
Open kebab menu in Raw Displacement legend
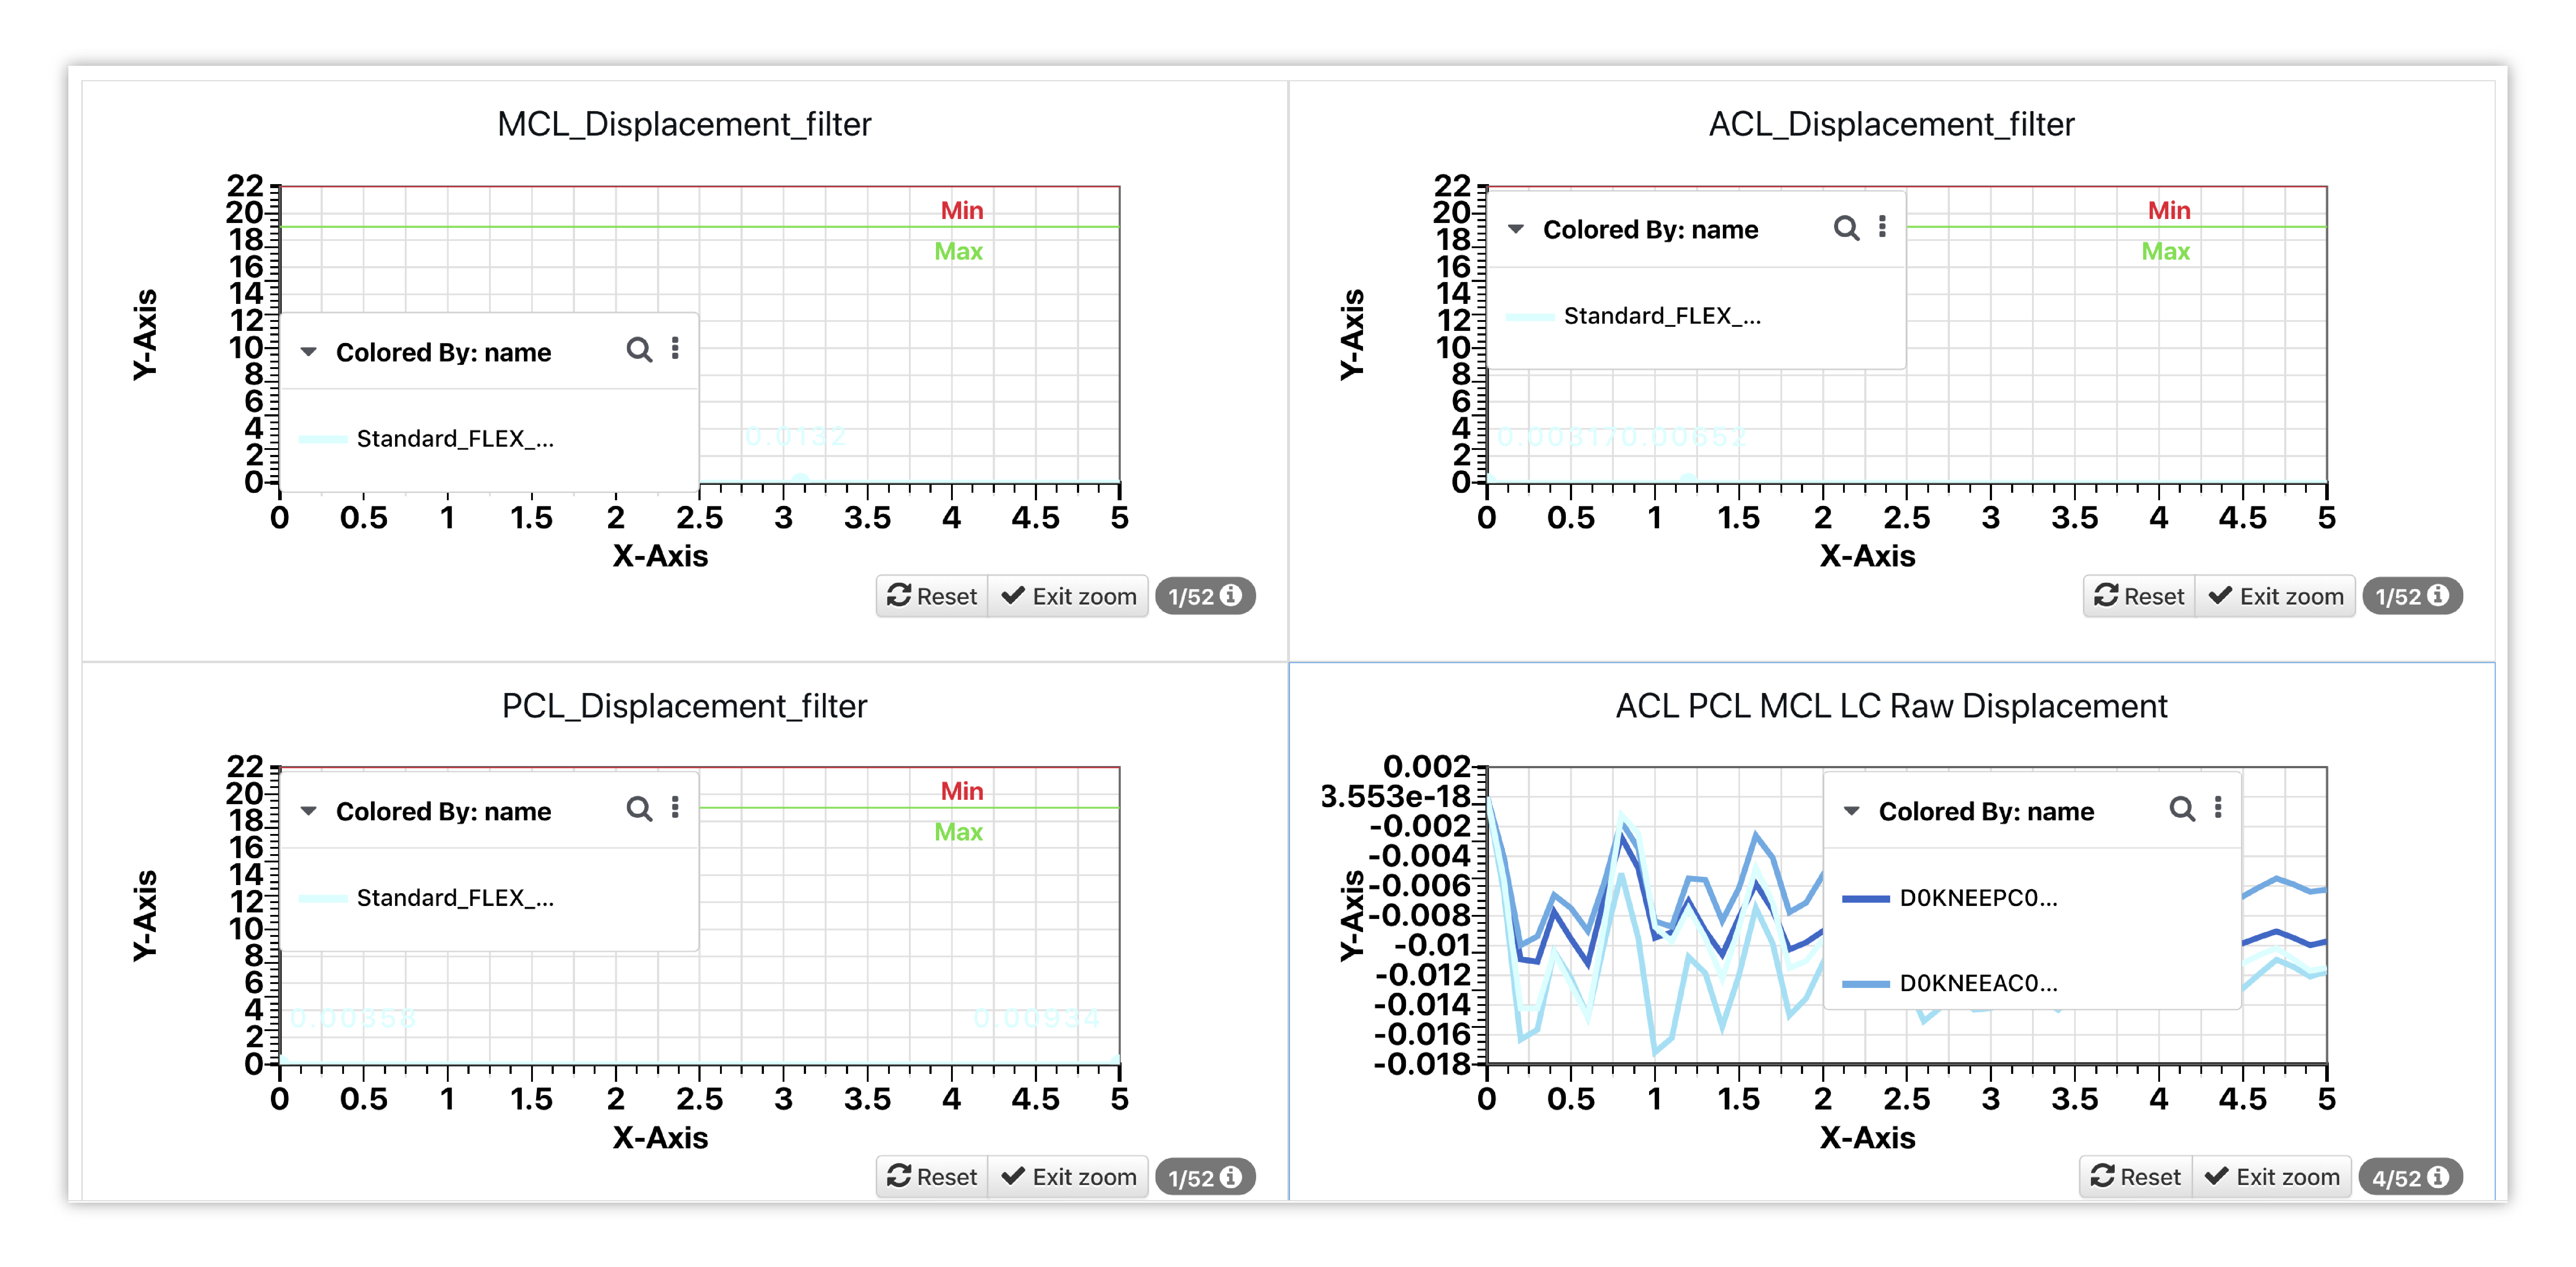tap(2218, 807)
